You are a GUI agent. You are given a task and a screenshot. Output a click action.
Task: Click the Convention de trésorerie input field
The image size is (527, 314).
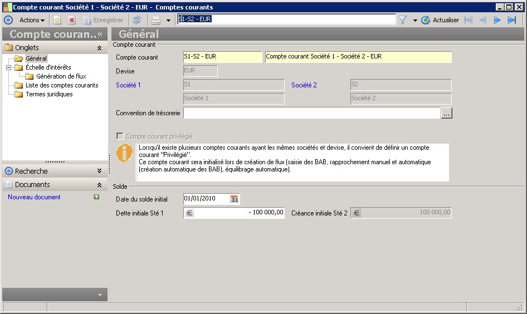(x=311, y=113)
